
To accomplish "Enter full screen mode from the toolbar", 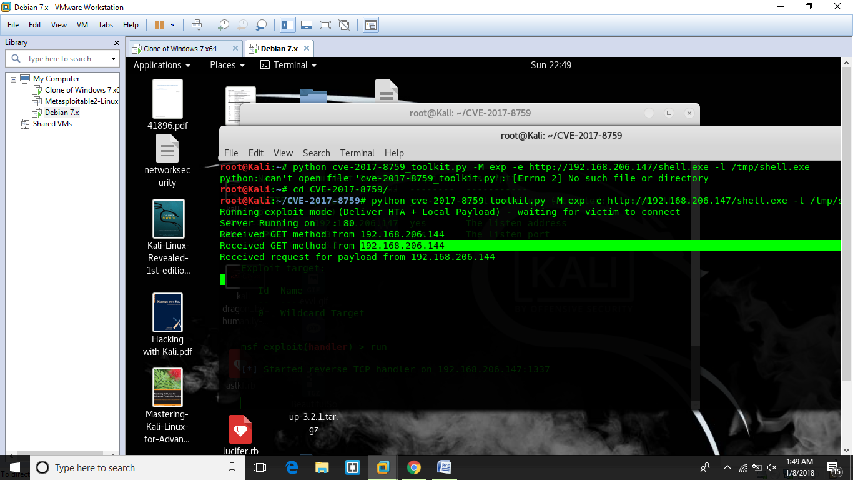I will coord(325,25).
